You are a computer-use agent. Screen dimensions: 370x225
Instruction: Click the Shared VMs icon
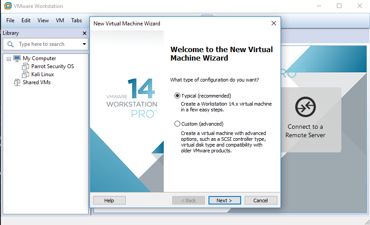(17, 82)
